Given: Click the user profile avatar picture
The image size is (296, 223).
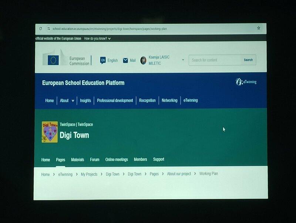Looking at the screenshot, I should [x=143, y=60].
